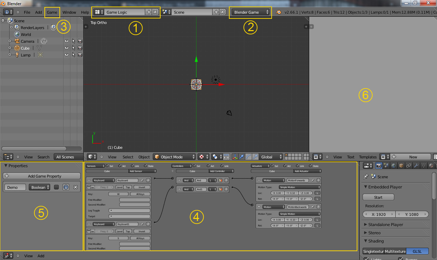Click the Start embedded player button
The width and height of the screenshot is (437, 260).
[378, 197]
